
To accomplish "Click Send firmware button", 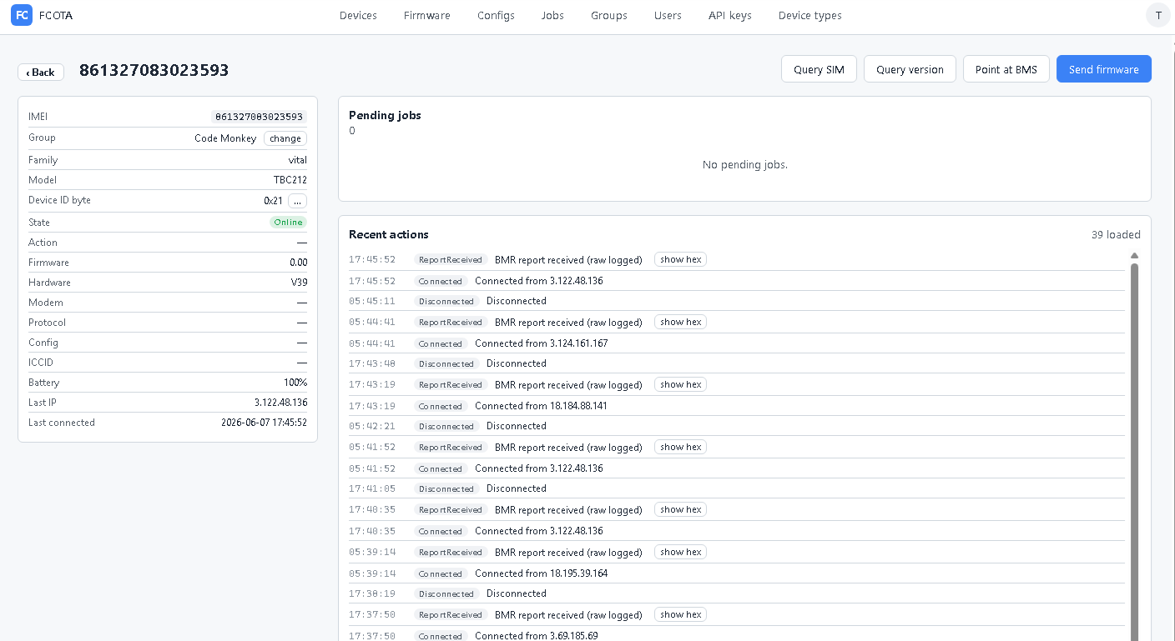I will (x=1103, y=69).
